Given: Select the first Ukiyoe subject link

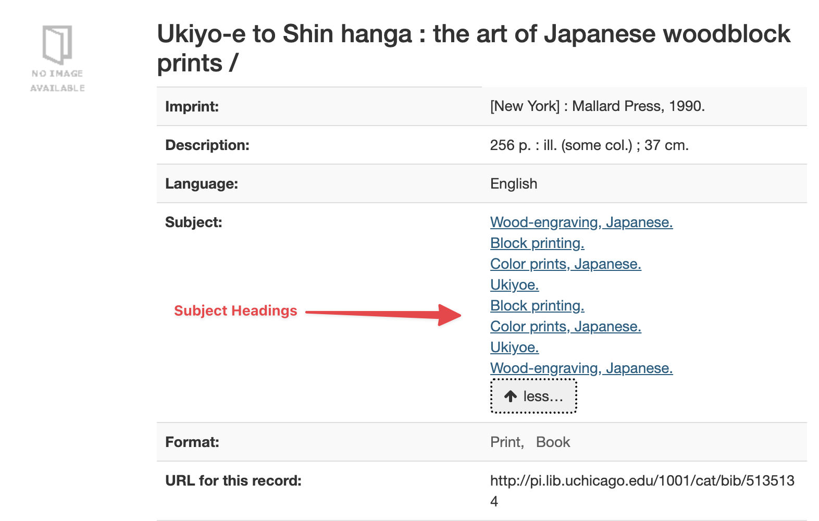Looking at the screenshot, I should (x=514, y=285).
